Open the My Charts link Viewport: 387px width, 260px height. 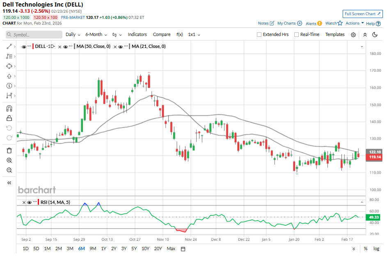[x=289, y=23]
